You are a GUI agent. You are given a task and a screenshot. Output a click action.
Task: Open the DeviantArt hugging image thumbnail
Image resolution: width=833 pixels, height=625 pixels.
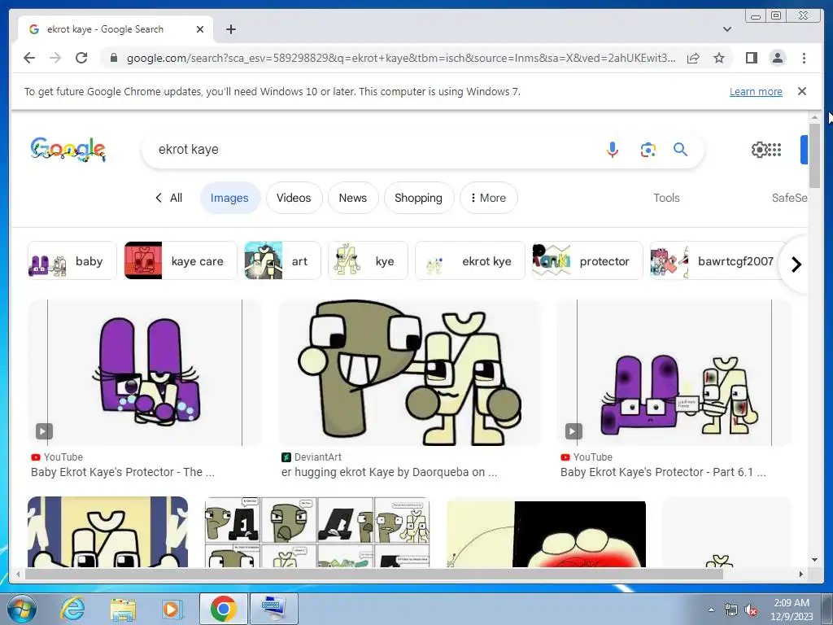409,373
